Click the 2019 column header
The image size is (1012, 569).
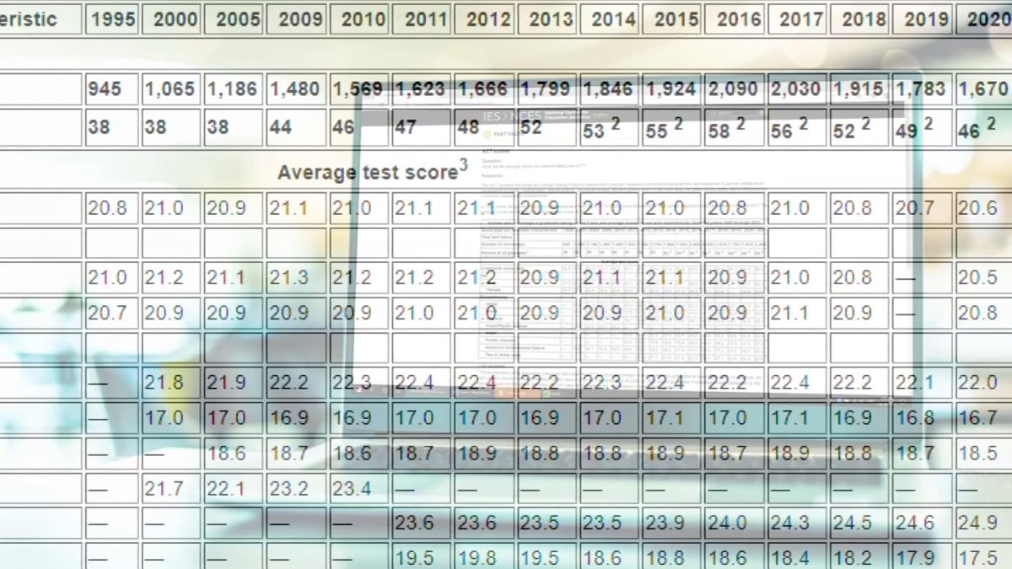point(923,19)
